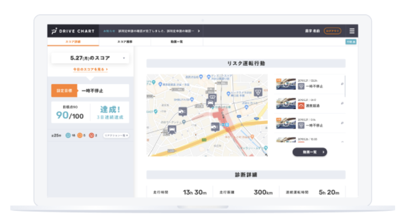Switch to the スコア推移 tab
Image resolution: width=408 pixels, height=222 pixels.
pos(125,42)
